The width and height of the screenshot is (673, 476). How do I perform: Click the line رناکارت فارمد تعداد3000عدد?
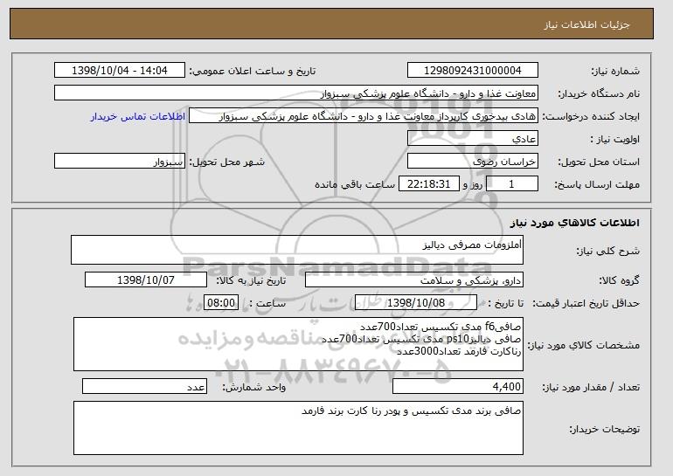459,352
